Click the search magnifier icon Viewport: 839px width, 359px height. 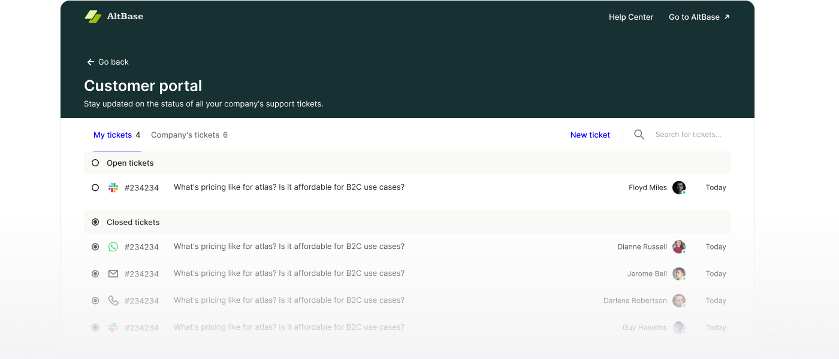[x=639, y=135]
